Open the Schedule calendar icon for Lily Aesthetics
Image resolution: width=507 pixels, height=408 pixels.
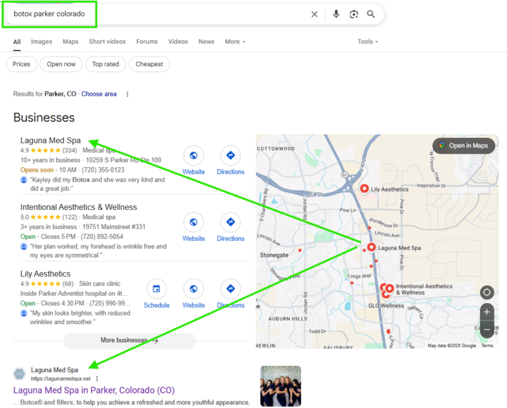click(x=156, y=289)
